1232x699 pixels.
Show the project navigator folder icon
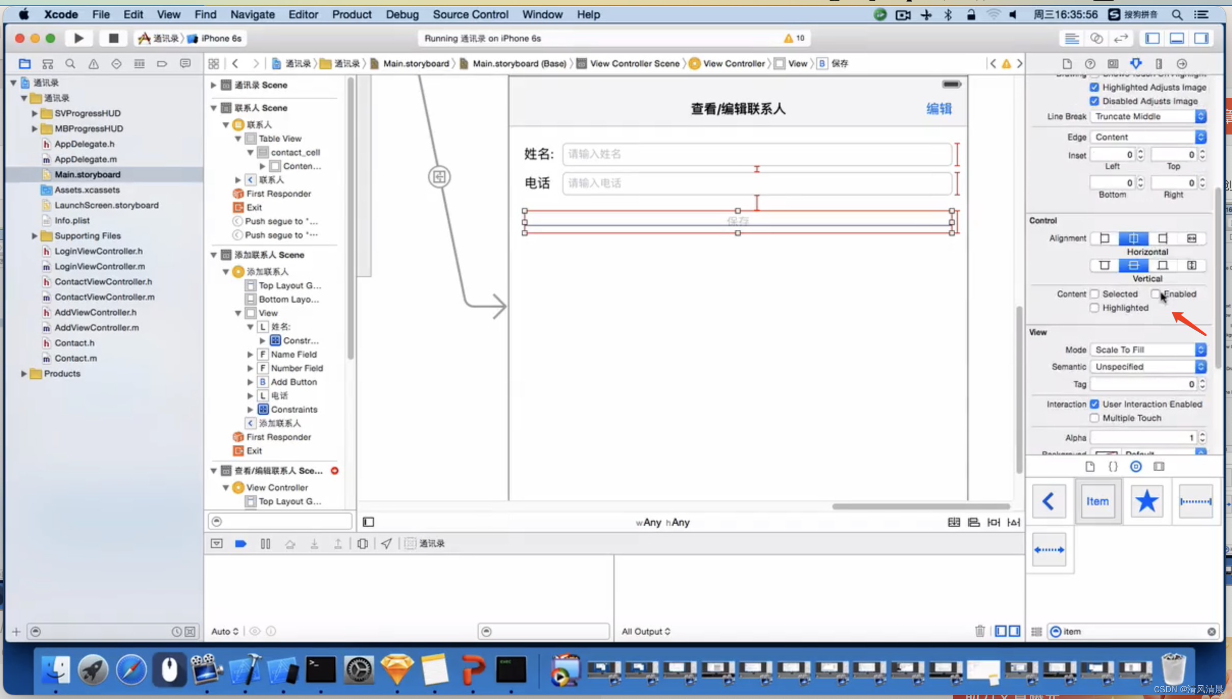click(x=24, y=64)
